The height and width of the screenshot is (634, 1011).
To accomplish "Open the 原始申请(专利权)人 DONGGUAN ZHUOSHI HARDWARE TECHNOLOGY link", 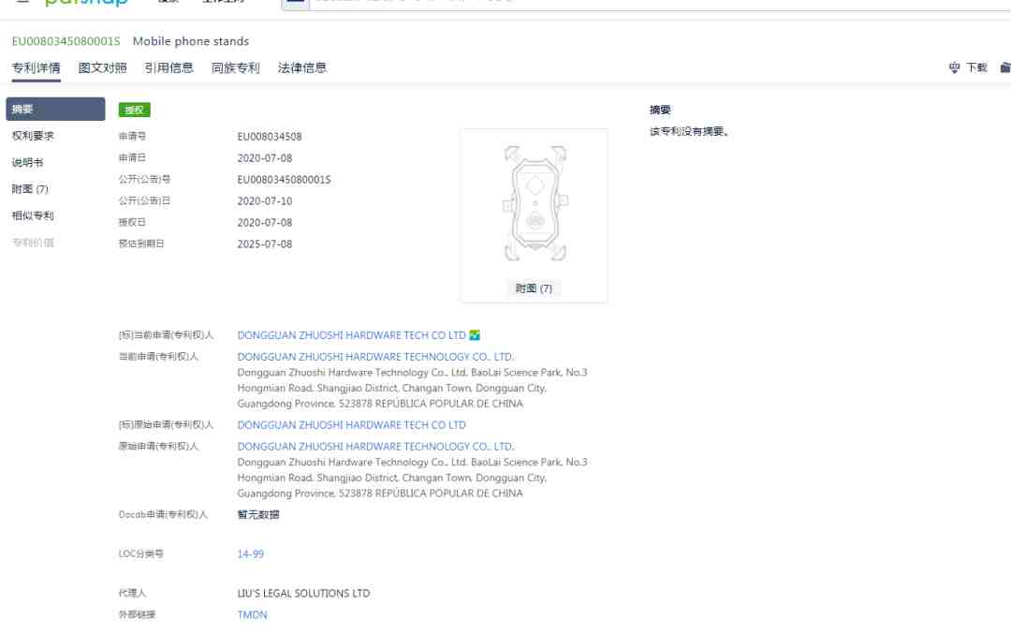I will pyautogui.click(x=375, y=447).
